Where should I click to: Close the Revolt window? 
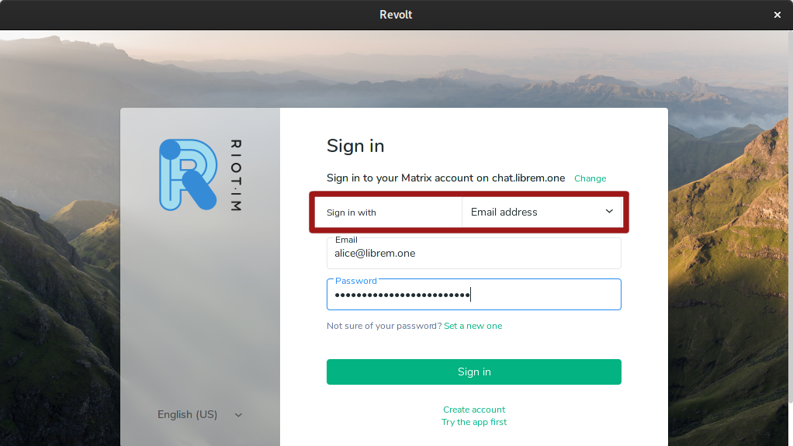pos(777,15)
